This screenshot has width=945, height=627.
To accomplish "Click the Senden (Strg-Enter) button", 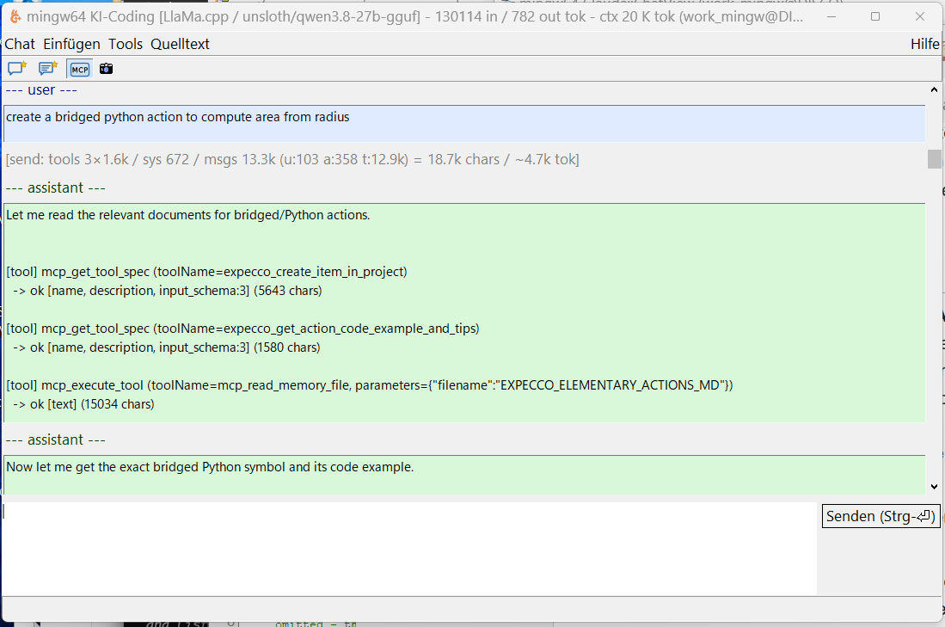I will pyautogui.click(x=881, y=516).
